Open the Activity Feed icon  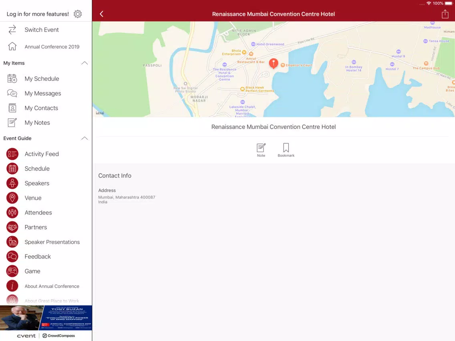tap(12, 154)
